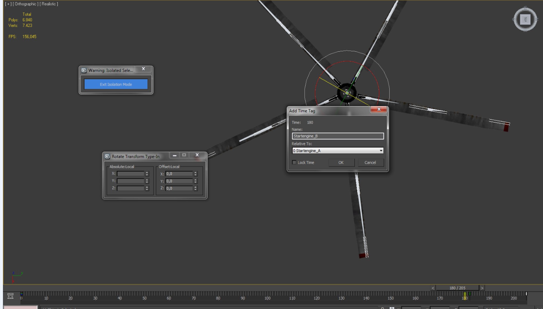This screenshot has height=309, width=543.
Task: Click the FPS value 156,045
Action: pyautogui.click(x=29, y=37)
